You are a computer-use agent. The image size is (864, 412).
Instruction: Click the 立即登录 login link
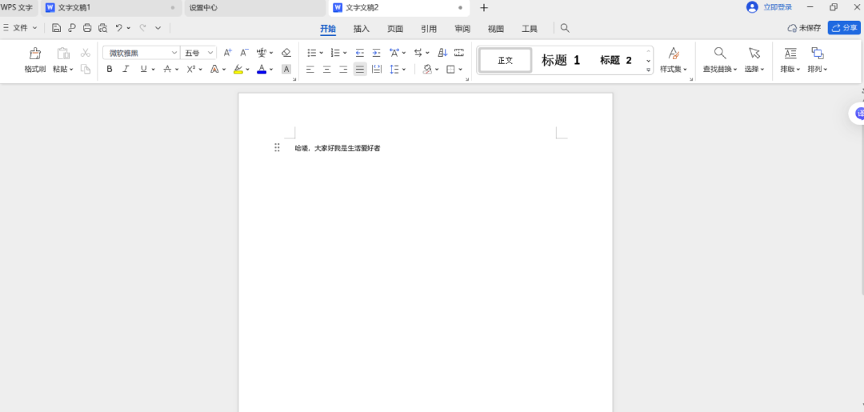[778, 7]
